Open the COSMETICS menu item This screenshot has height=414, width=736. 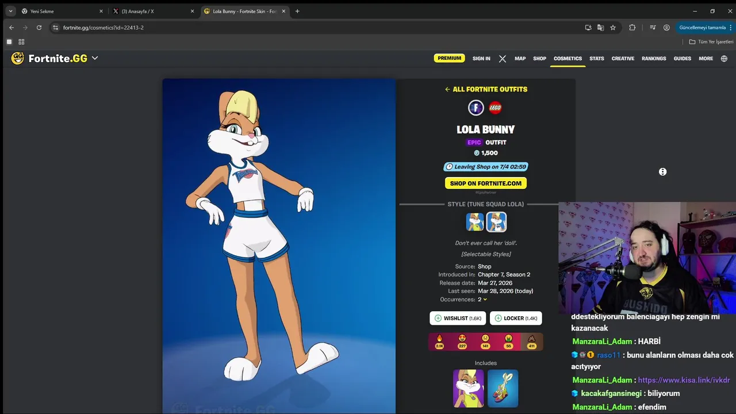pyautogui.click(x=568, y=59)
